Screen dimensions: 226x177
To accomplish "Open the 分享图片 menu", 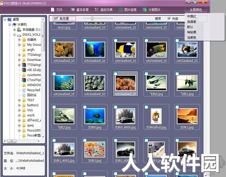I will [x=152, y=9].
